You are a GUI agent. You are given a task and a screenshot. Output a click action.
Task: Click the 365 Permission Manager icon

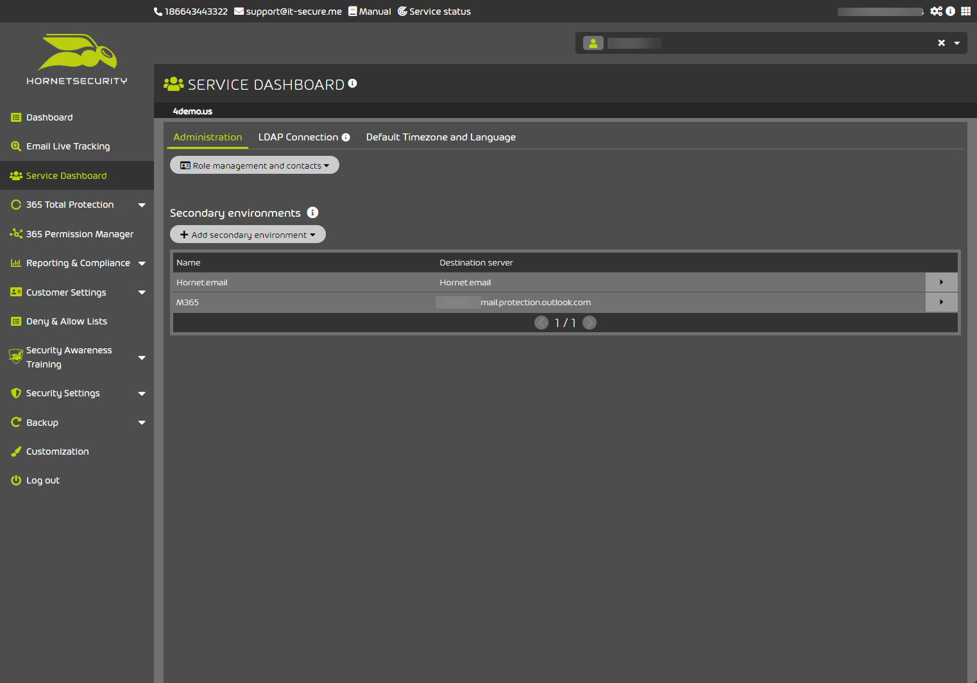pos(16,234)
